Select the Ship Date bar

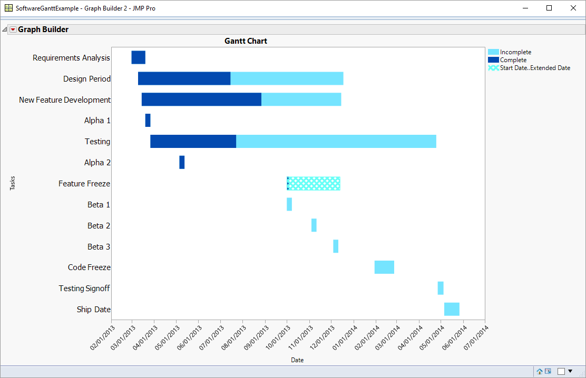point(452,309)
